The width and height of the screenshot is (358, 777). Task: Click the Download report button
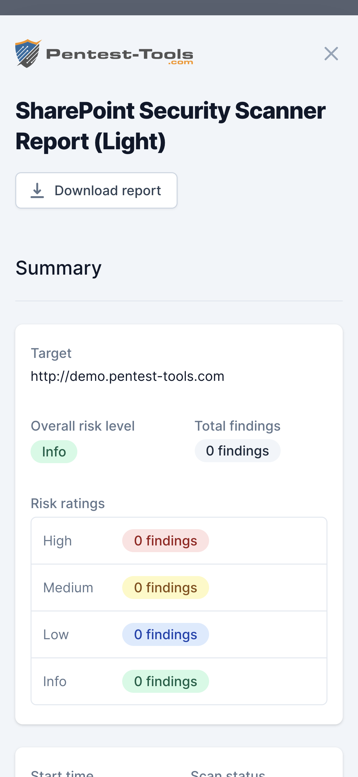96,190
